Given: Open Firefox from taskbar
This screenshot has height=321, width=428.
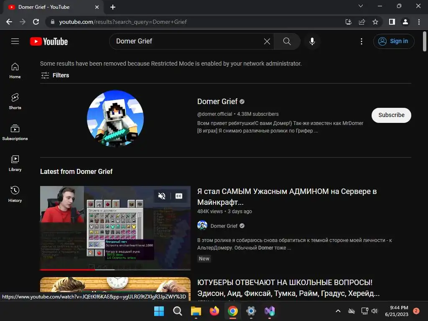Looking at the screenshot, I should [x=214, y=311].
